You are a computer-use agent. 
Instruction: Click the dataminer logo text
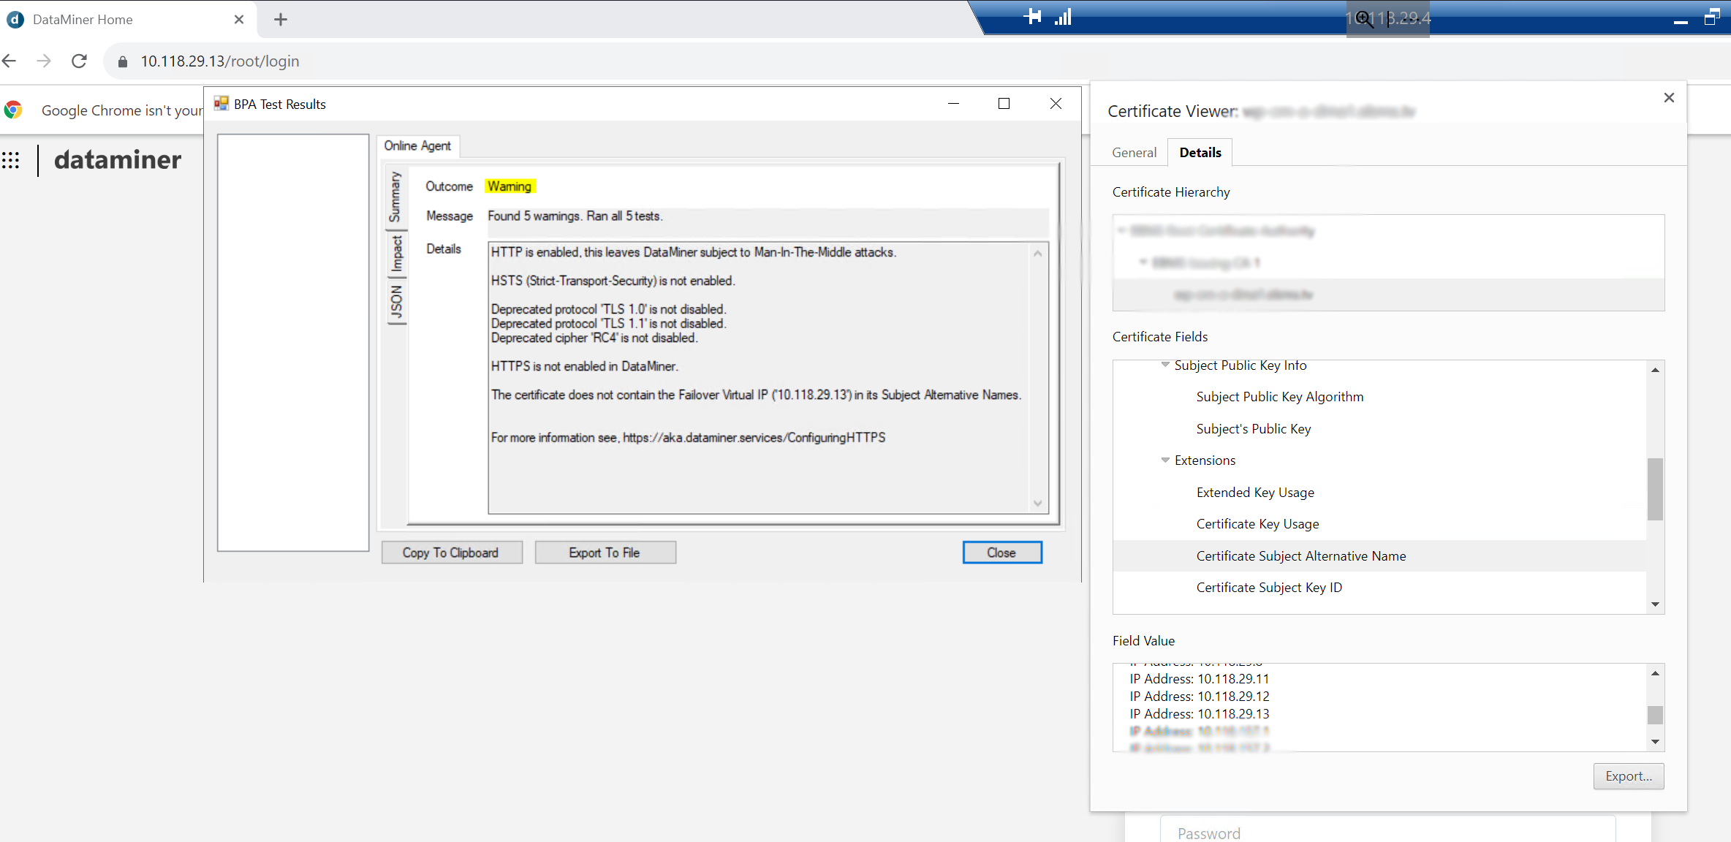point(118,159)
